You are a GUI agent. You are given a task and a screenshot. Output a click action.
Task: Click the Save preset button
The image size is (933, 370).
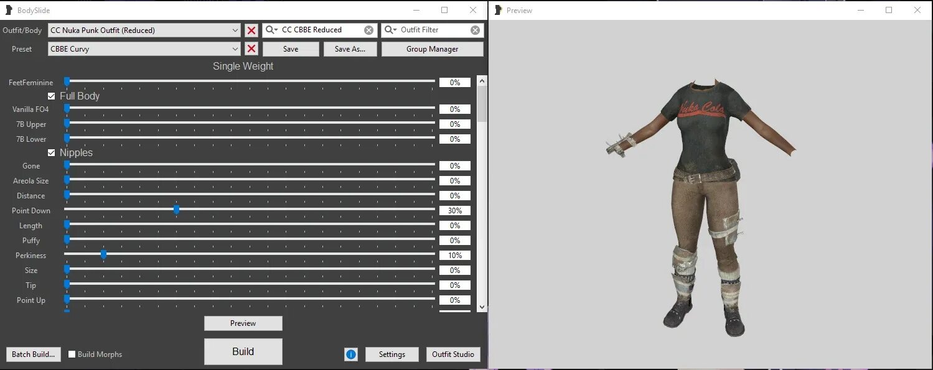coord(291,49)
